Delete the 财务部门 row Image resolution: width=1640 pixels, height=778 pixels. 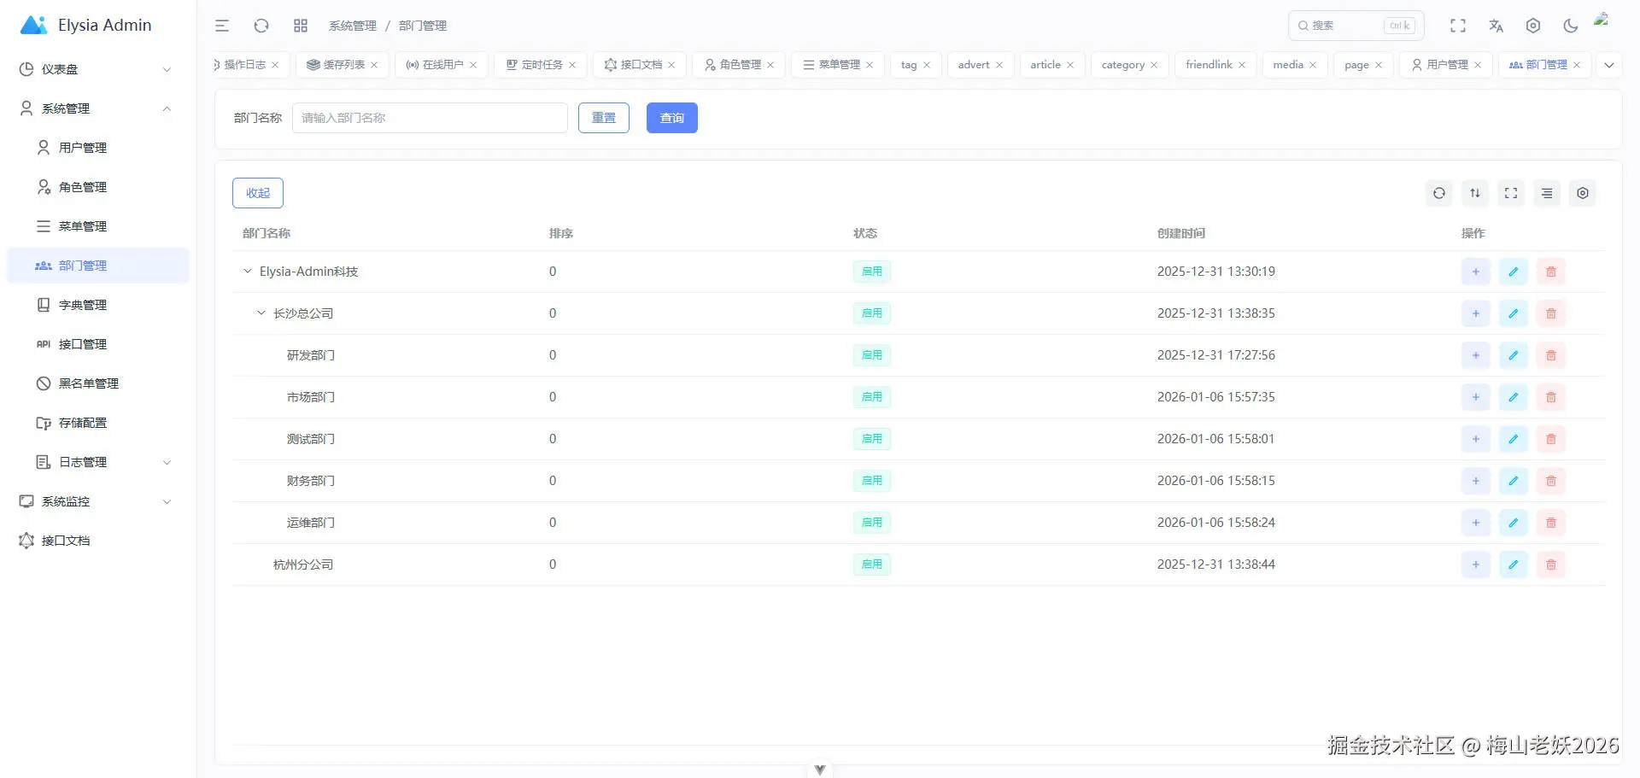pyautogui.click(x=1551, y=481)
